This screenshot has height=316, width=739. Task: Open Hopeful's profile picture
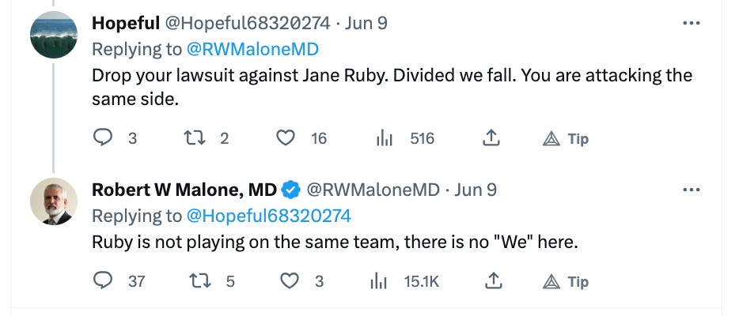[x=54, y=35]
